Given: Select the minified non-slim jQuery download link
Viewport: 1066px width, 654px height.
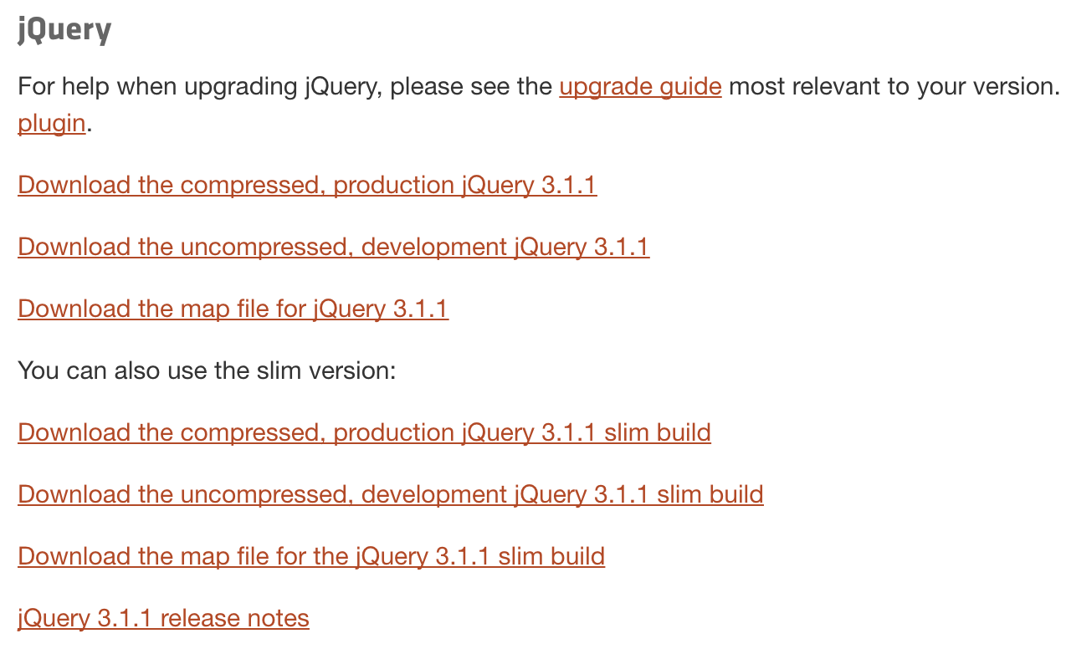Looking at the screenshot, I should point(307,185).
